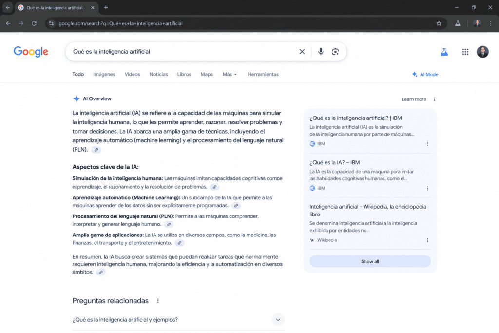
Task: Open Search Labs flask icon on page
Action: (444, 52)
